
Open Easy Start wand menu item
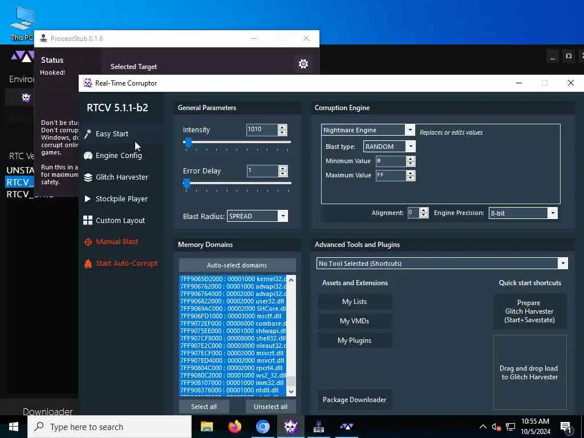112,133
